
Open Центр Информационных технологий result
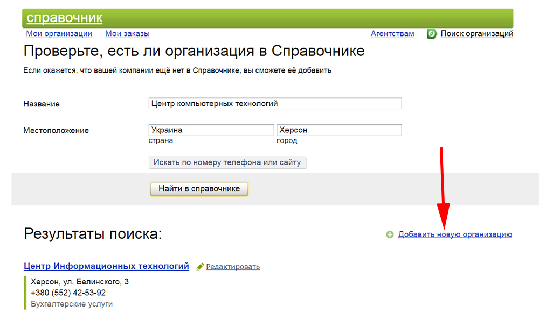[x=107, y=266]
